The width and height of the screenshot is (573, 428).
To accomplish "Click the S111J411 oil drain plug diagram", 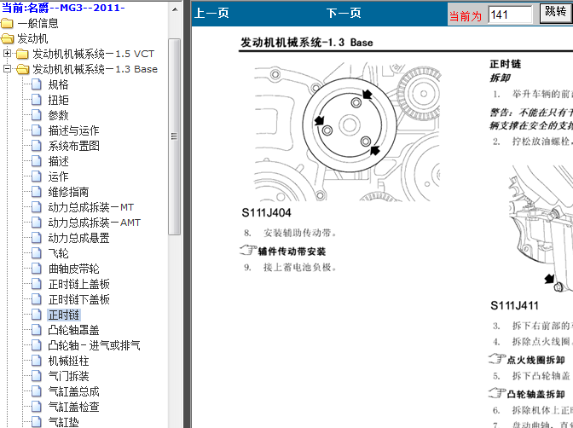I will coord(540,229).
